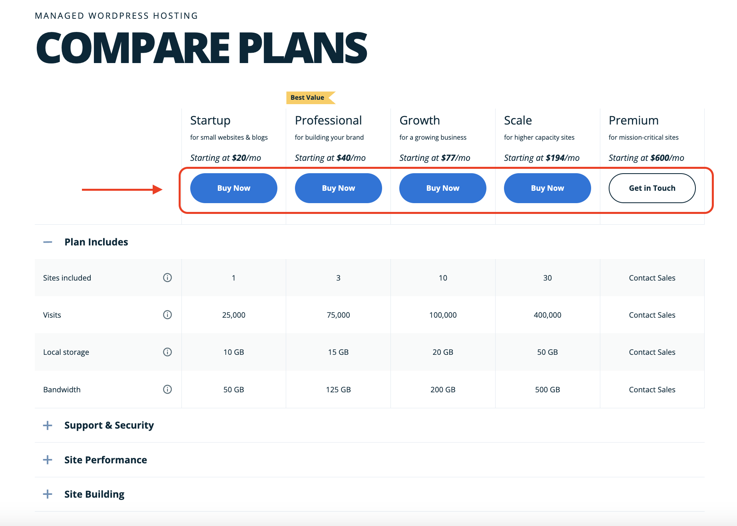Viewport: 737px width, 526px height.
Task: Click Contact Sales in the Visits row
Action: (652, 315)
